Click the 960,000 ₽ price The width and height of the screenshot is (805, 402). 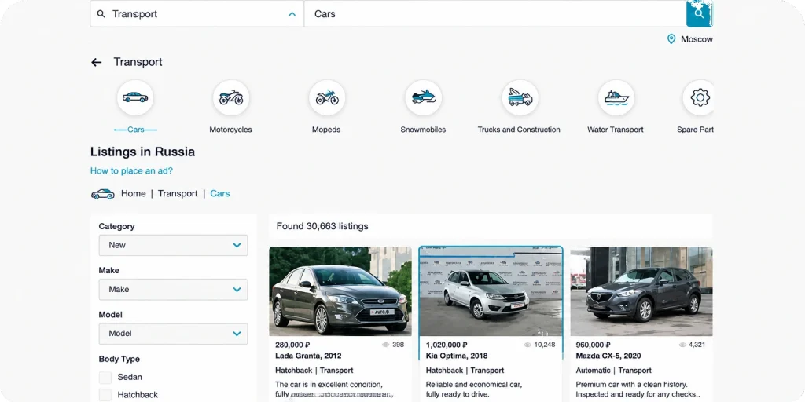coord(594,345)
